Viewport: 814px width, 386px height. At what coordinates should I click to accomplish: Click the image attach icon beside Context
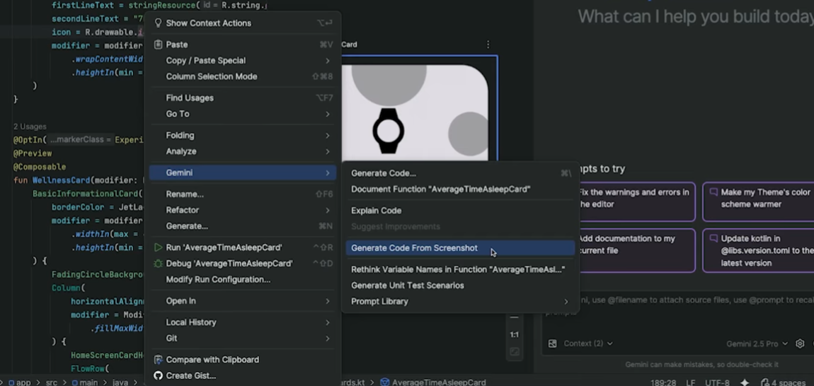click(552, 344)
